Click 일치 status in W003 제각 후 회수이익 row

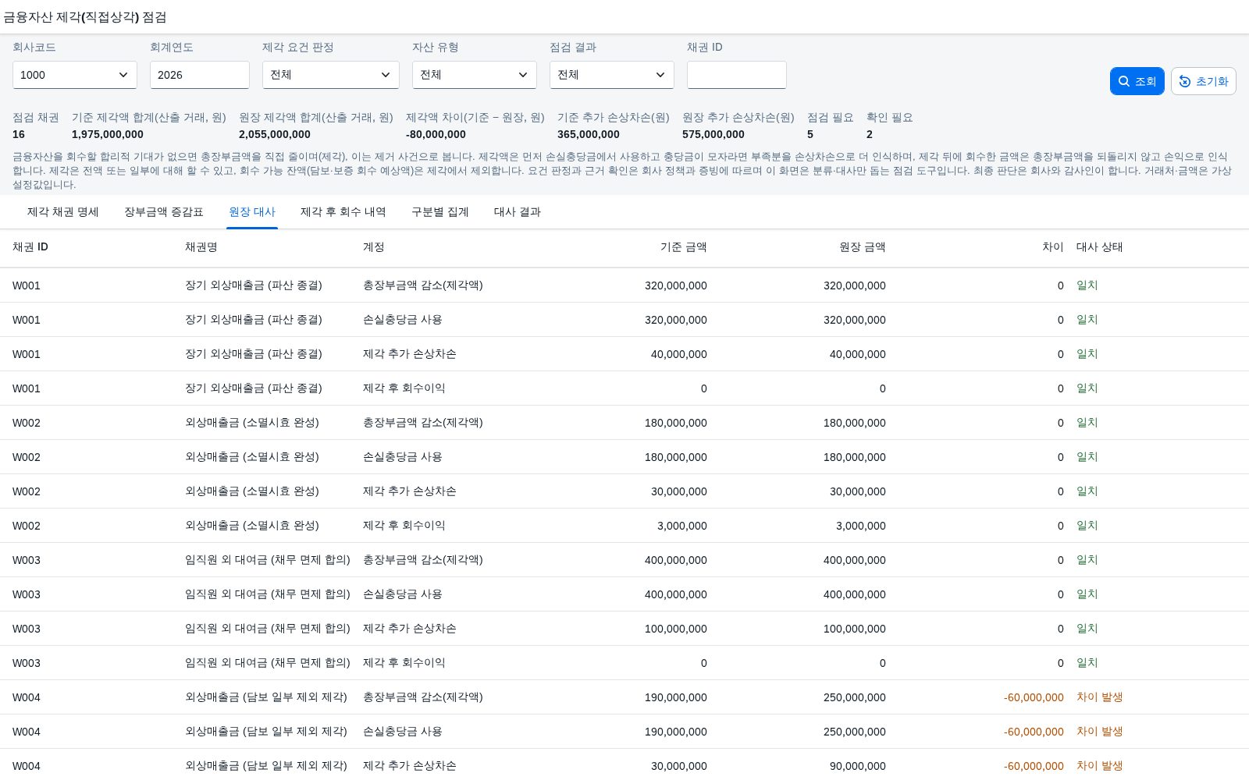pos(1087,663)
